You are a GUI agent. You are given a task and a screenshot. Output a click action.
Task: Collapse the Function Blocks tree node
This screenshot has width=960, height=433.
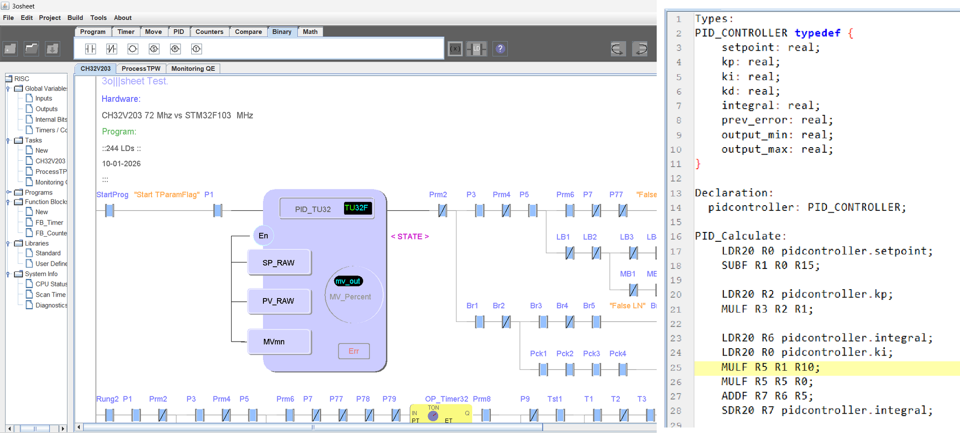pos(8,202)
